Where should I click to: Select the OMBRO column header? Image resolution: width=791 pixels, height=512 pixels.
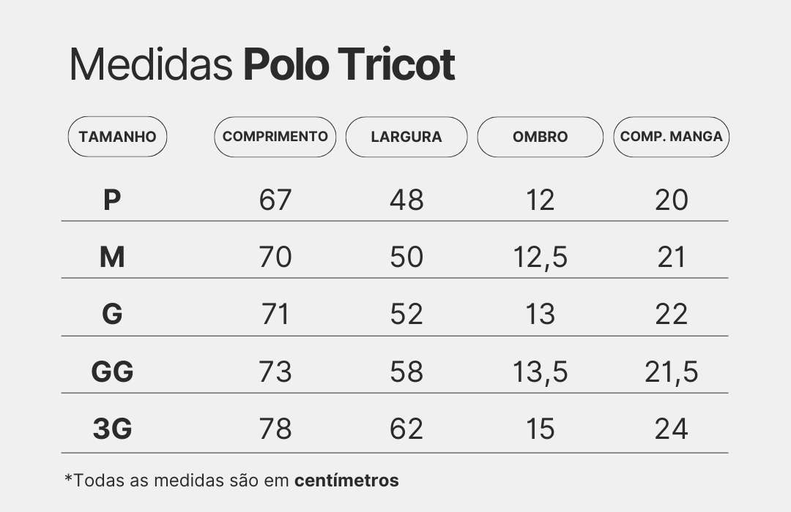pyautogui.click(x=540, y=137)
